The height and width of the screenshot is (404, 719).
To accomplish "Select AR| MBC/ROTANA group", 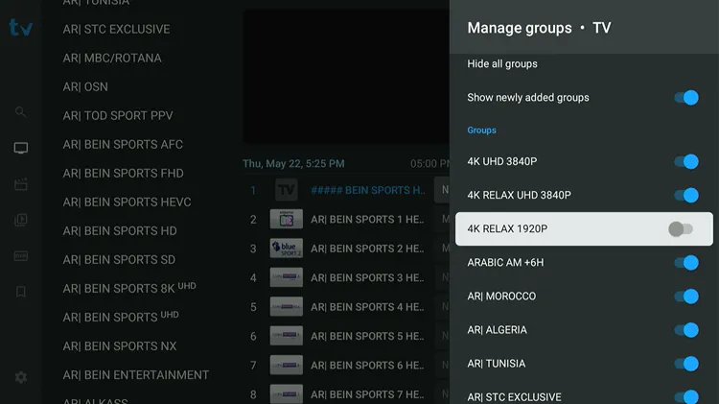I will click(112, 59).
